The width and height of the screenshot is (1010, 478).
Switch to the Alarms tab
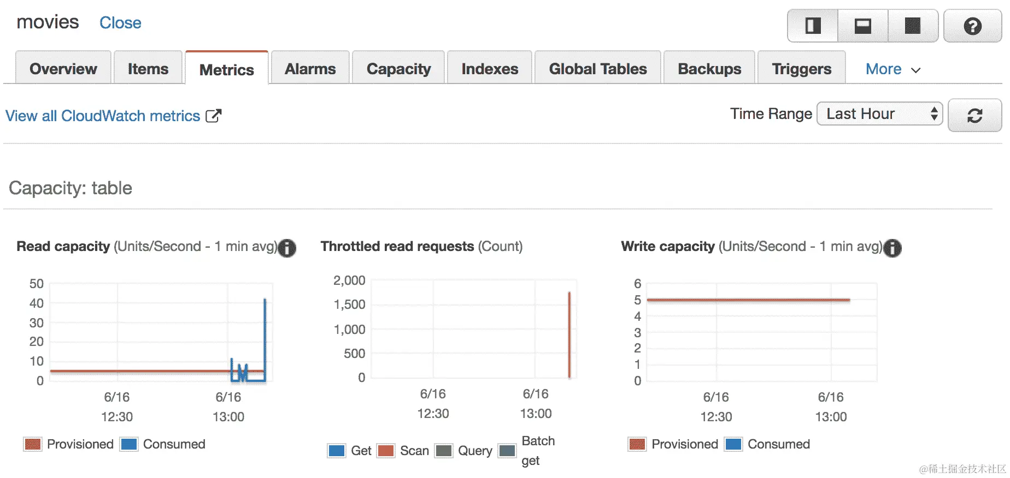point(310,69)
